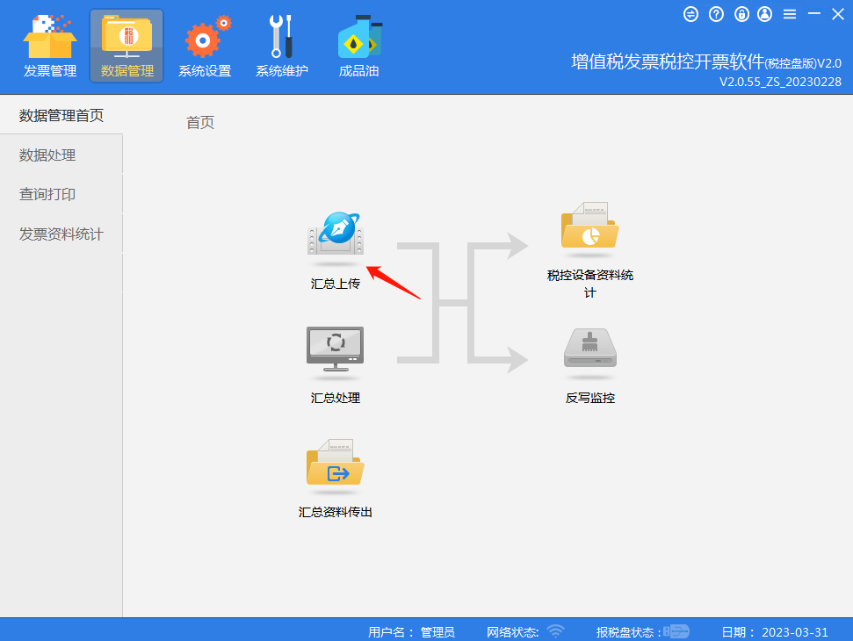
Task: Open the 成品油 module
Action: click(359, 47)
